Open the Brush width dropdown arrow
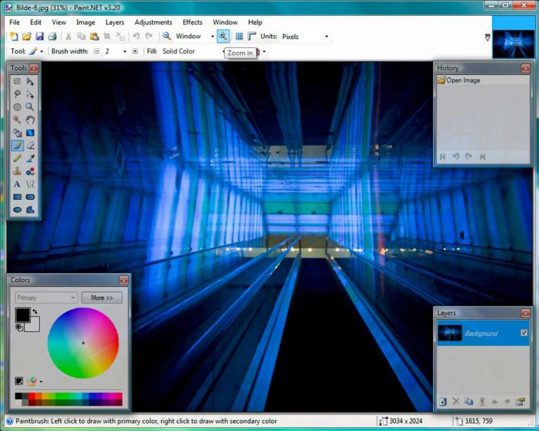This screenshot has width=539, height=431. tap(125, 52)
